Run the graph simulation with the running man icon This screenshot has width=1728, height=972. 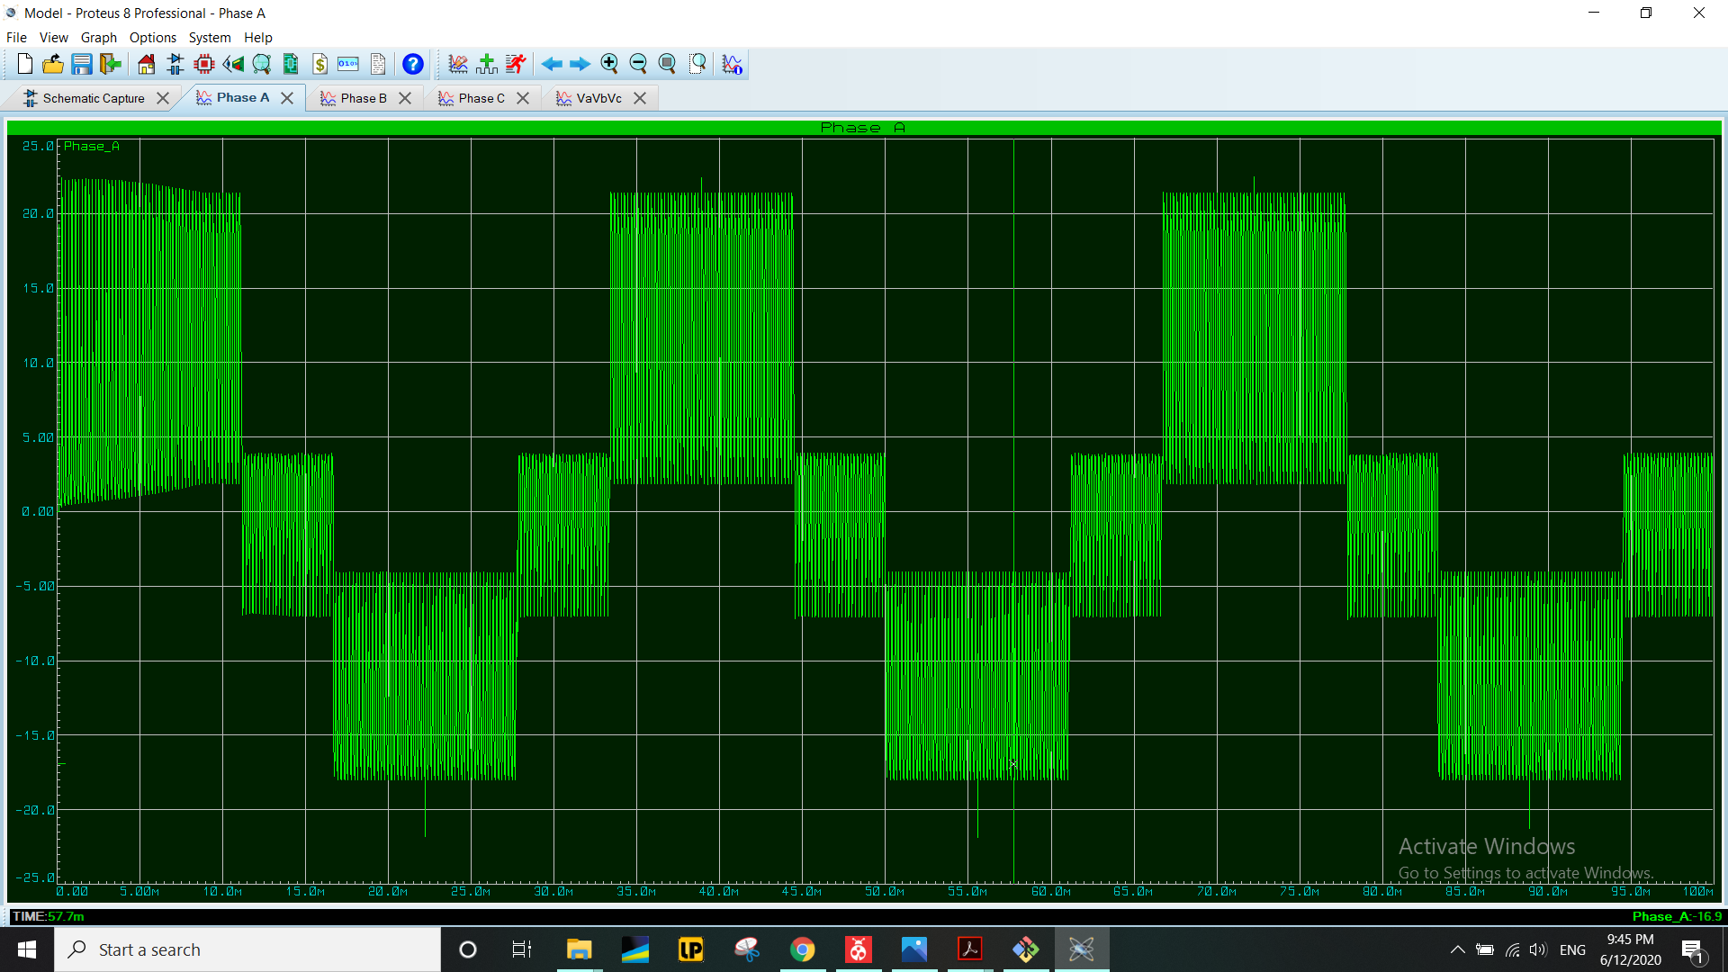coord(516,64)
